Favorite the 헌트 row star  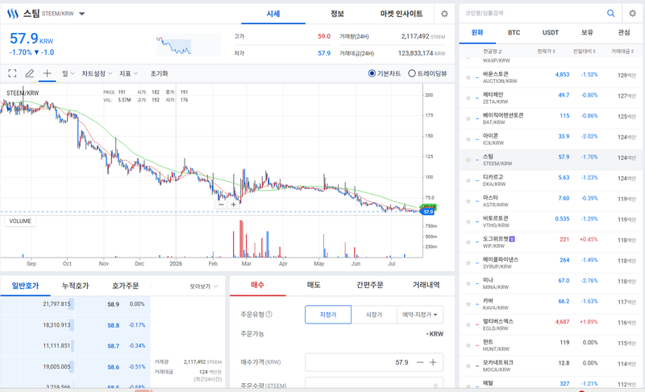pos(468,345)
